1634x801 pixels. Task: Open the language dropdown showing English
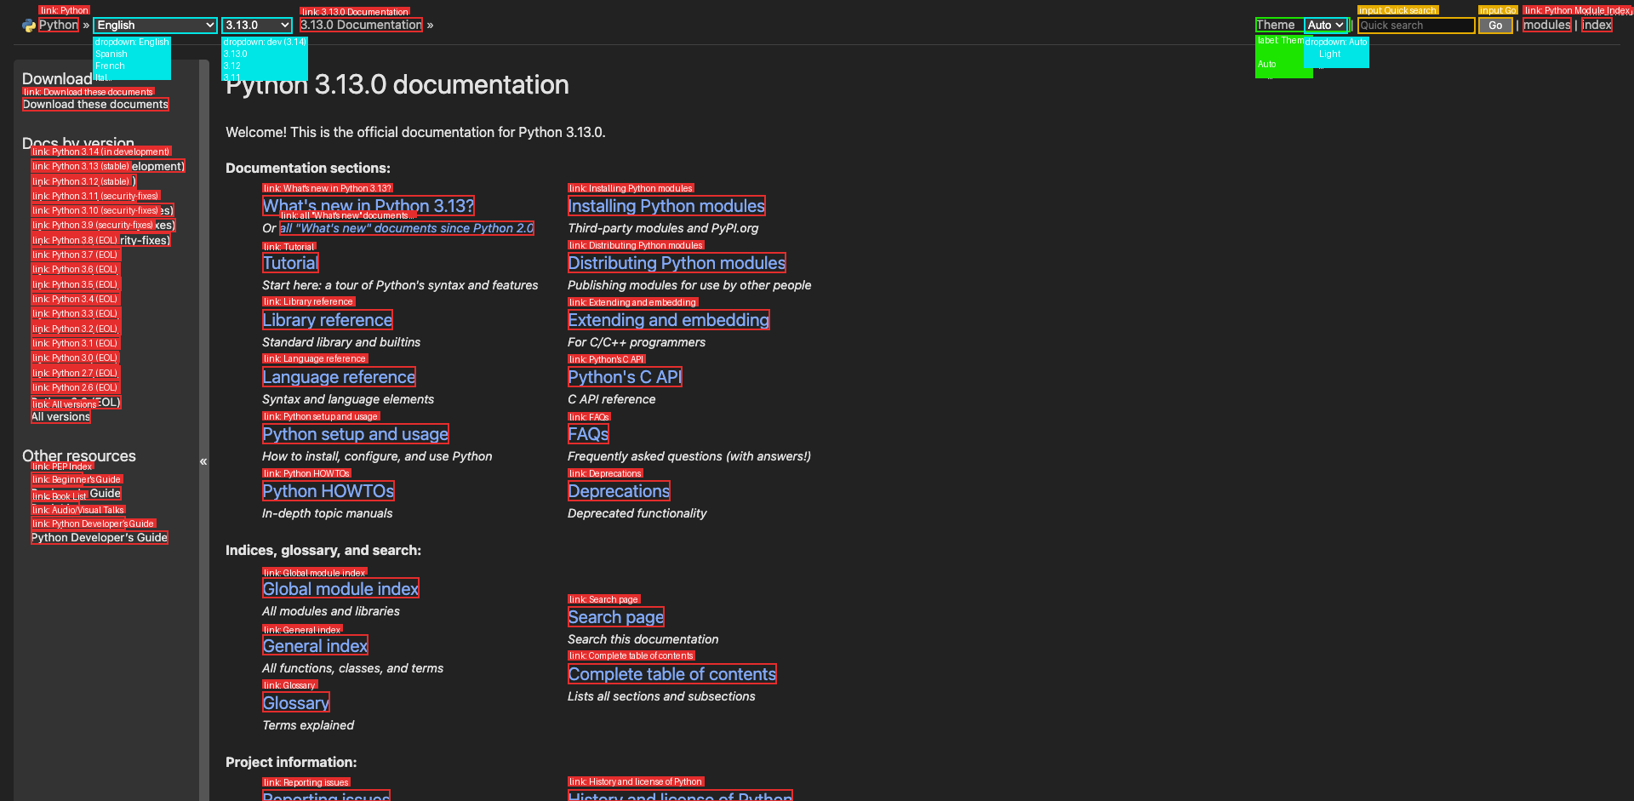[x=155, y=25]
